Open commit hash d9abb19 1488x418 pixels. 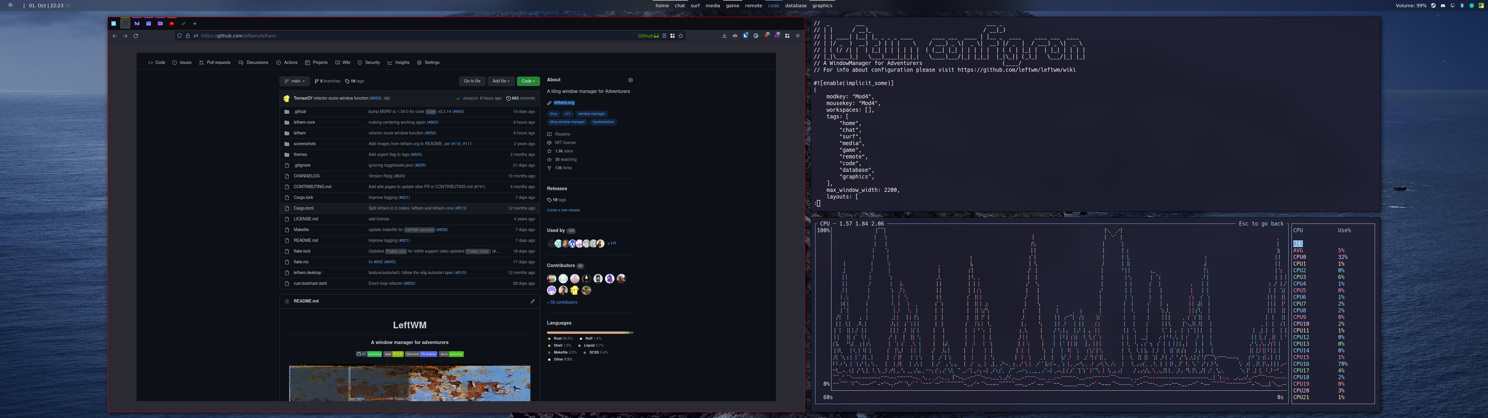coord(470,99)
